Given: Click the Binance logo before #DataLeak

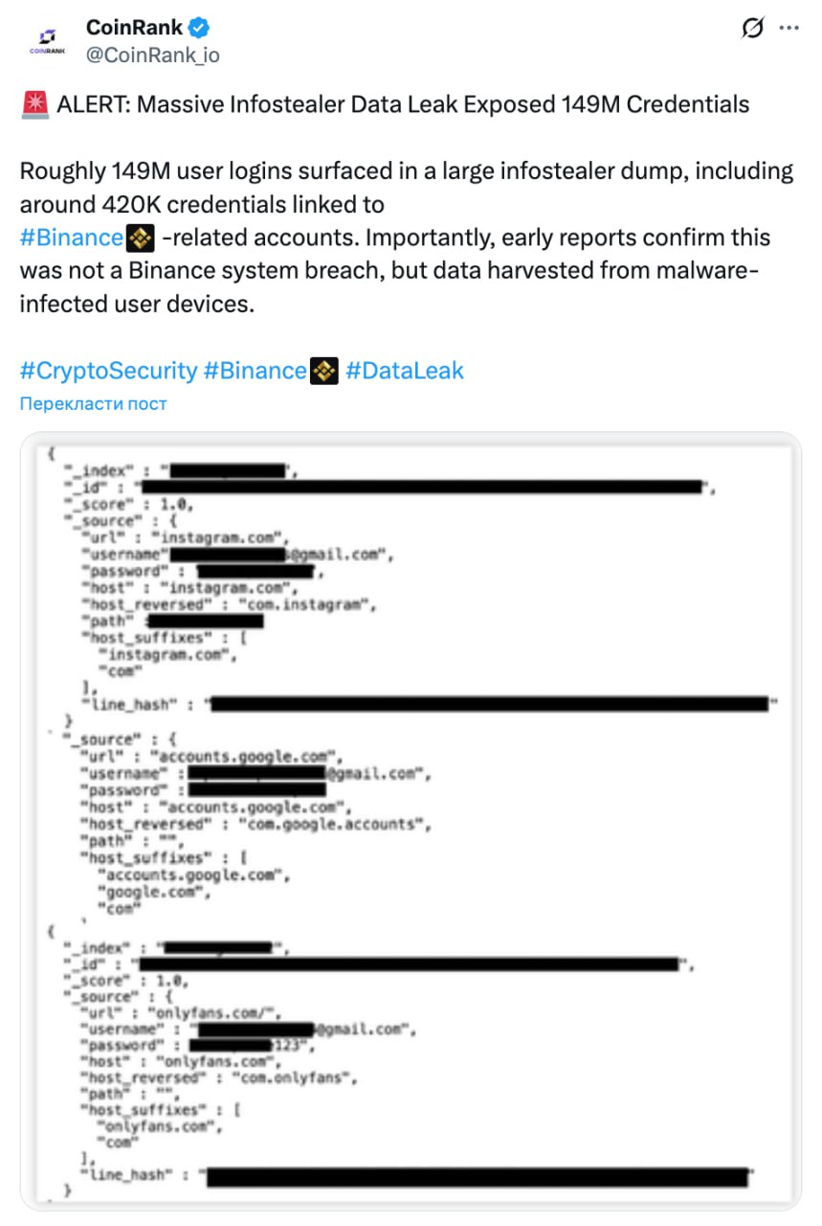Looking at the screenshot, I should click(324, 371).
